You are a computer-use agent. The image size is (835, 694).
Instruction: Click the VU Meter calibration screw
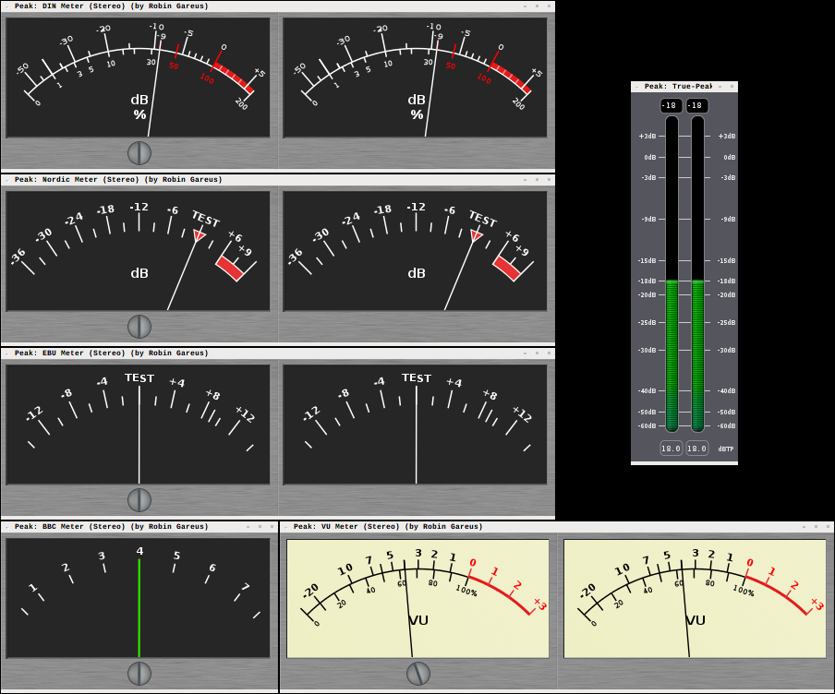(418, 674)
